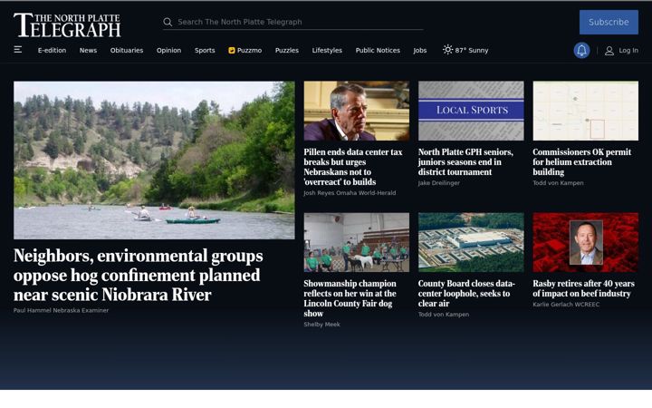Click the helium permit map thumbnail
This screenshot has width=652, height=408.
coord(586,111)
